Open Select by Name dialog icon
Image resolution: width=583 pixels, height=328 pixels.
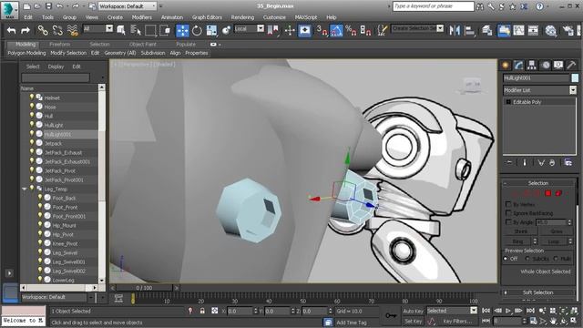click(x=136, y=30)
